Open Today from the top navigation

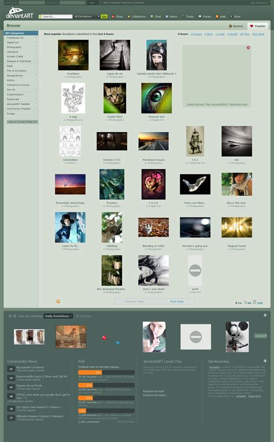point(188,17)
